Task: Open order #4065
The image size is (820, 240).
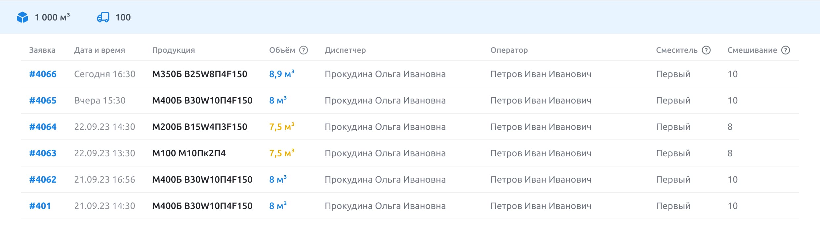Action: [x=43, y=100]
